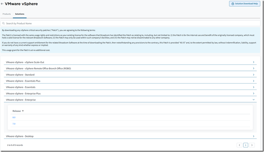Image resolution: width=264 pixels, height=152 pixels.
Task: Go to previous page of records
Action: [x=240, y=145]
